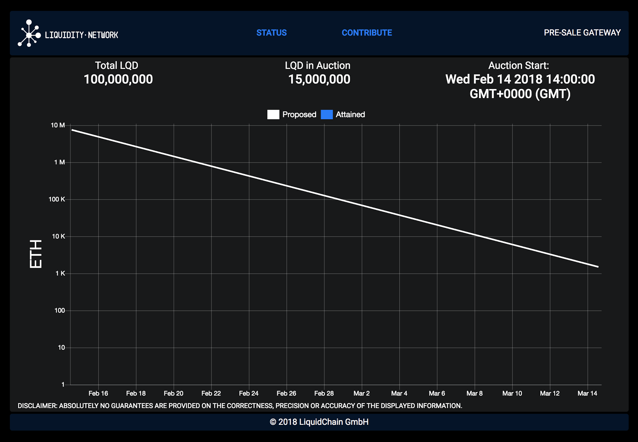
Task: Click the 1 M y-axis label
Action: pos(59,162)
